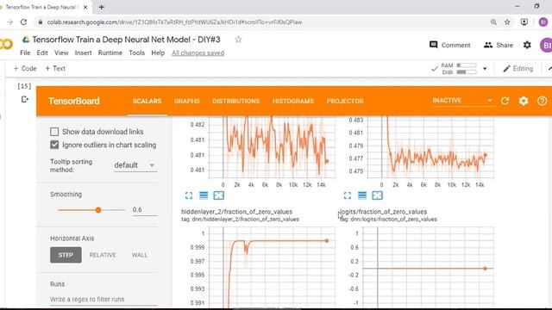The height and width of the screenshot is (310, 552).
Task: Share the notebook
Action: [499, 45]
